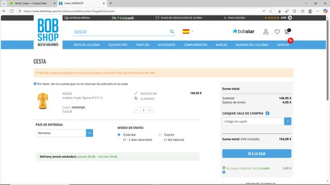This screenshot has width=330, height=185.
Task: Open Mundos del ciclismo menu
Action: (x=252, y=45)
